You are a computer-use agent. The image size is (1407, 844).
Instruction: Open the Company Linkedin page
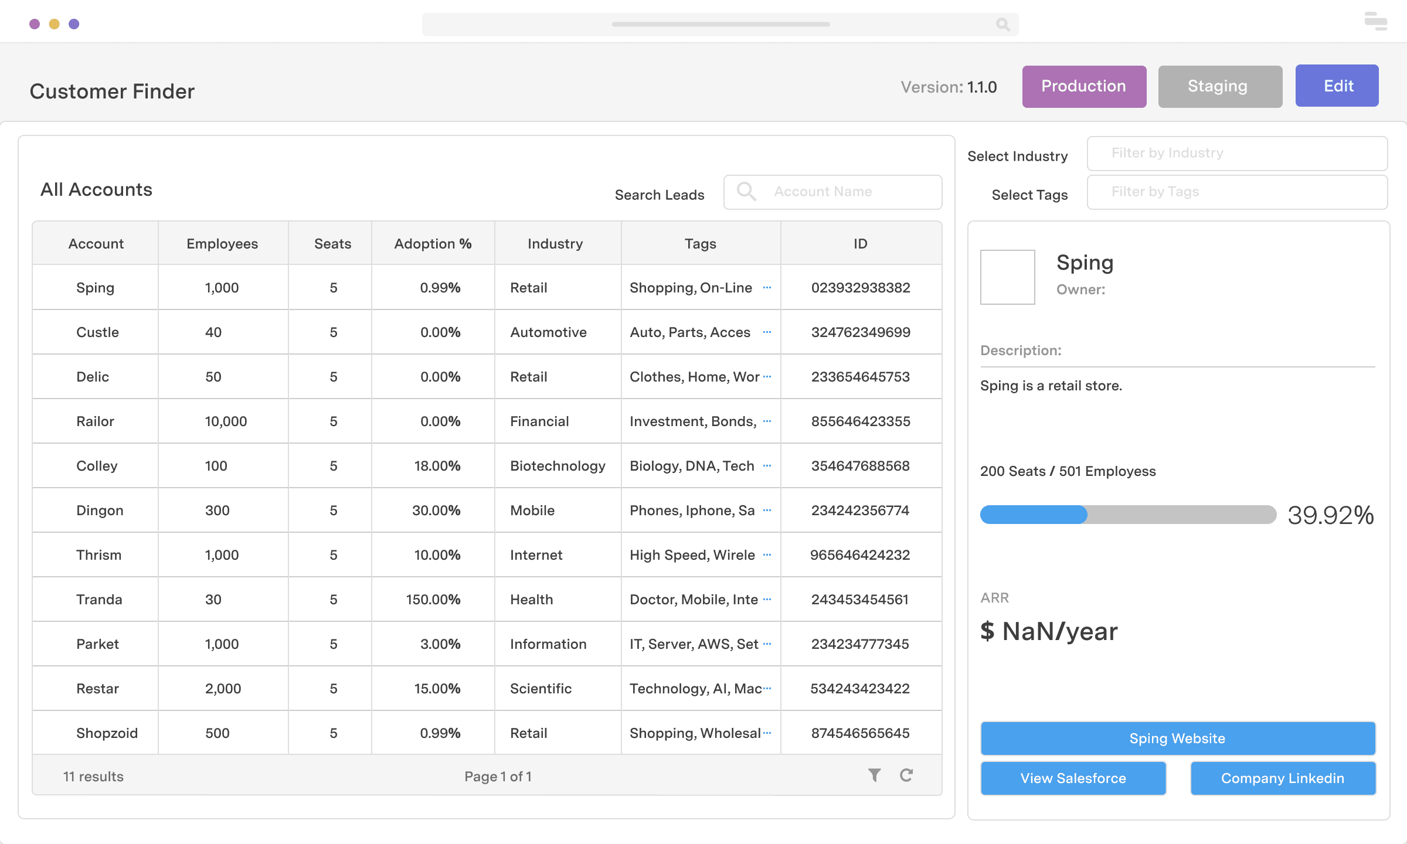coord(1283,778)
